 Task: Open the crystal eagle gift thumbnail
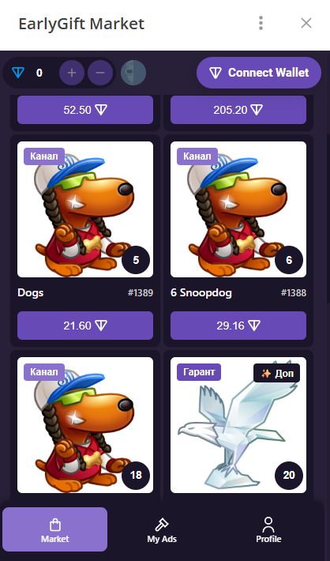point(238,425)
